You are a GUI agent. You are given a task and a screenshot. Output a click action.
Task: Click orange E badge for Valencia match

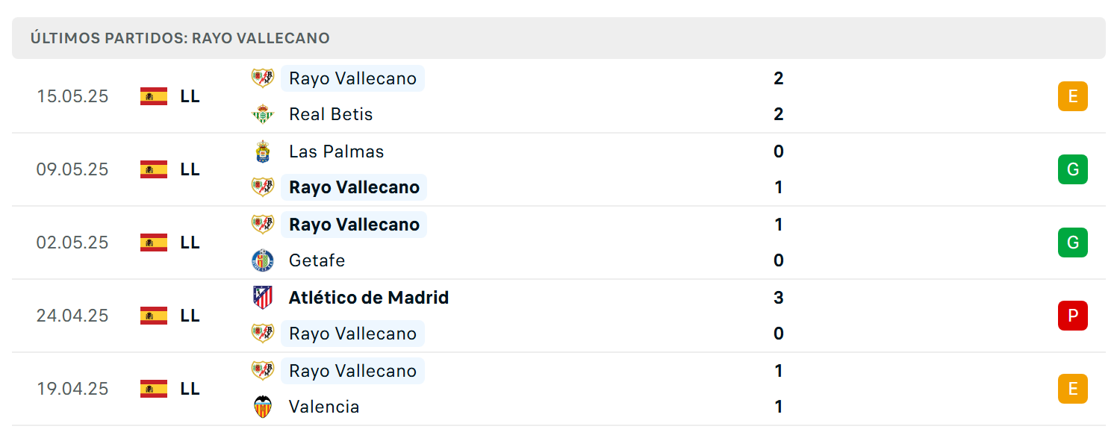click(x=1073, y=389)
